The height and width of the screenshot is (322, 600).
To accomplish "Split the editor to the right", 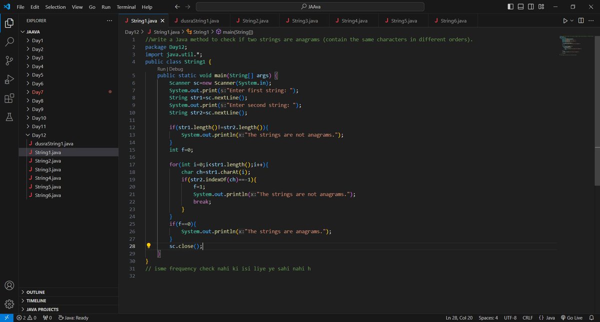I will click(581, 20).
